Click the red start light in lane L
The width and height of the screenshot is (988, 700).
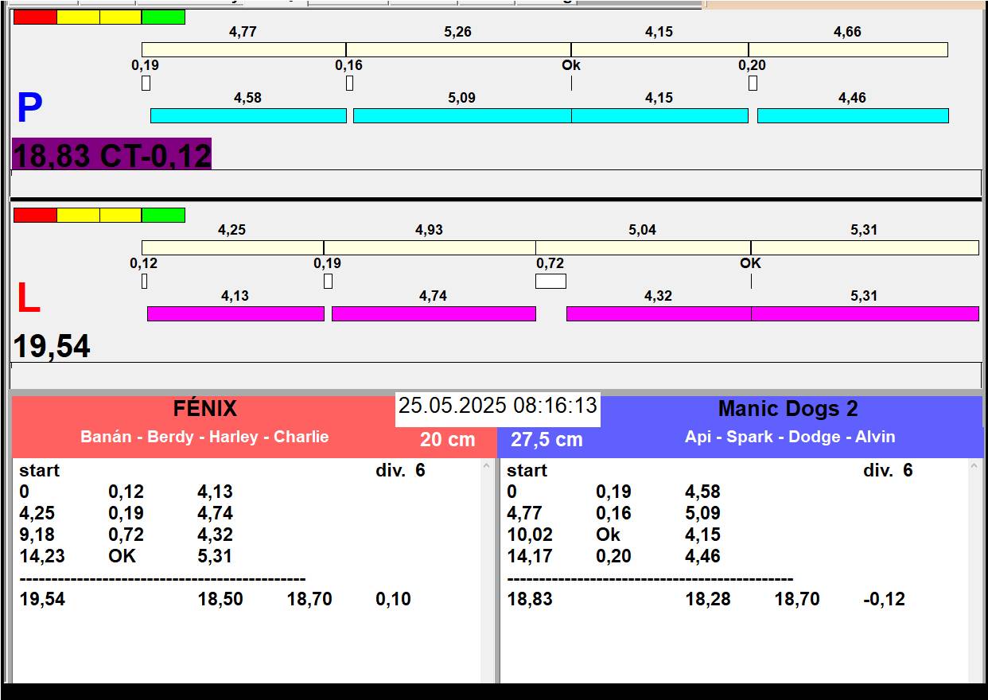click(36, 216)
